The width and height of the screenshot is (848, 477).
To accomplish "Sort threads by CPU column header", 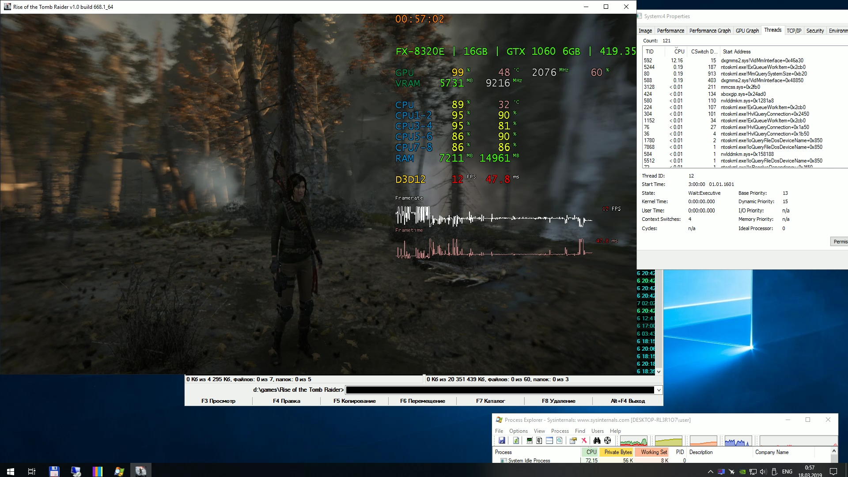I will point(679,52).
